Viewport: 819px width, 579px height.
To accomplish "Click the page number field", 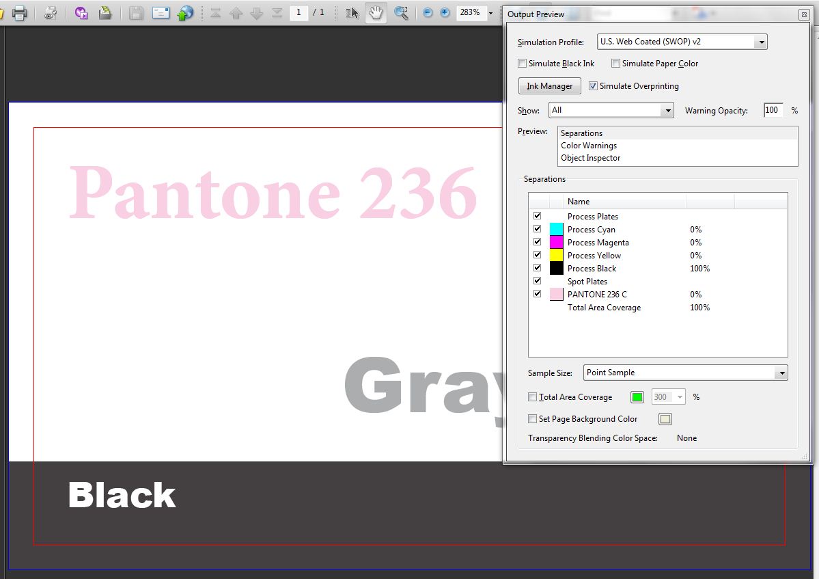I will (x=299, y=12).
